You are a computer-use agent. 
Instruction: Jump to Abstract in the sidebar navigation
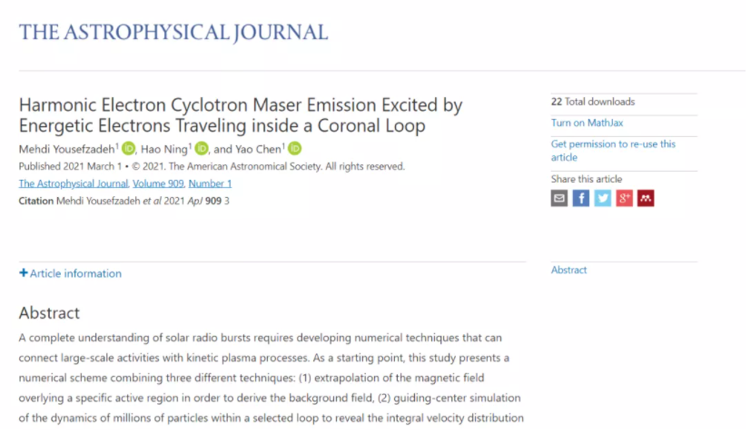pyautogui.click(x=569, y=270)
